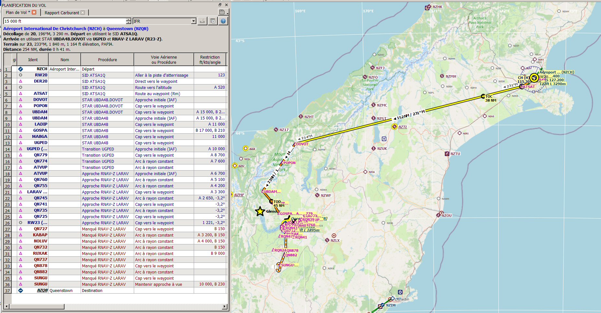Viewport: 601px width, 313px height.
Task: Open the flight planning help button
Action: 223,21
